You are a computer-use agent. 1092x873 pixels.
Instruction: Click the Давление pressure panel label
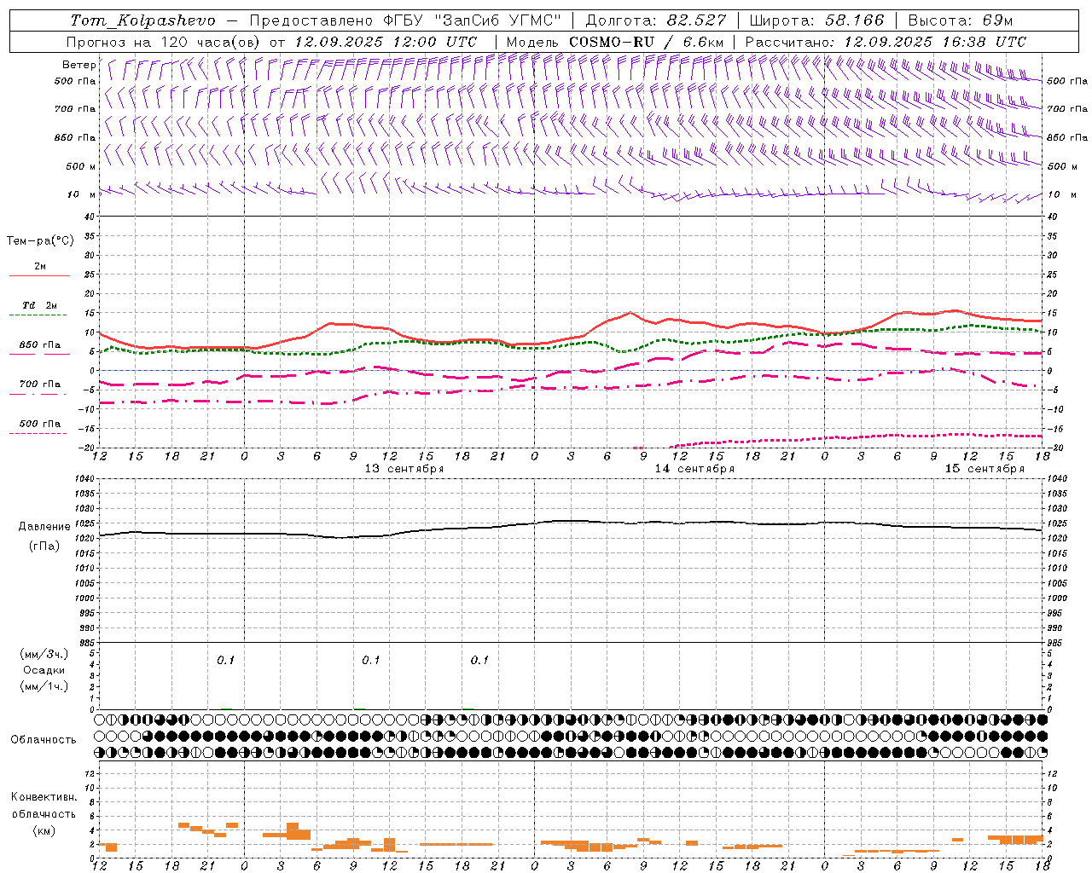click(44, 527)
